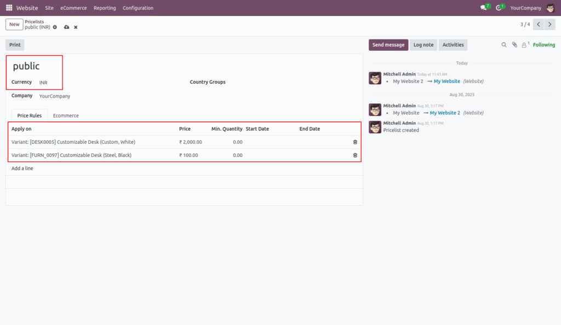Viewport: 561px width, 325px height.
Task: Open the action gear menu on the pricelist record
Action: 54,27
